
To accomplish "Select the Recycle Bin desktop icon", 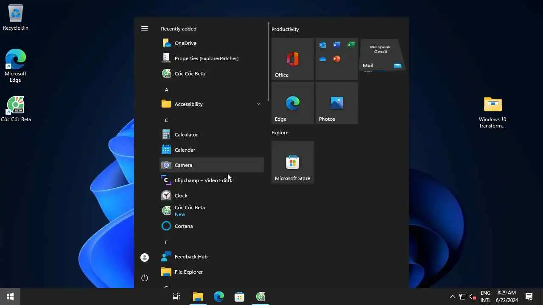I will 16,17.
